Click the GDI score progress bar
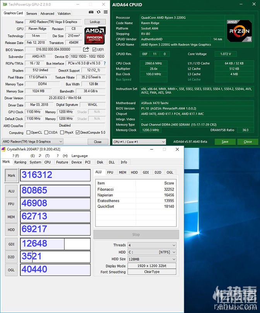Screen dimensions: 260x313 (55, 244)
